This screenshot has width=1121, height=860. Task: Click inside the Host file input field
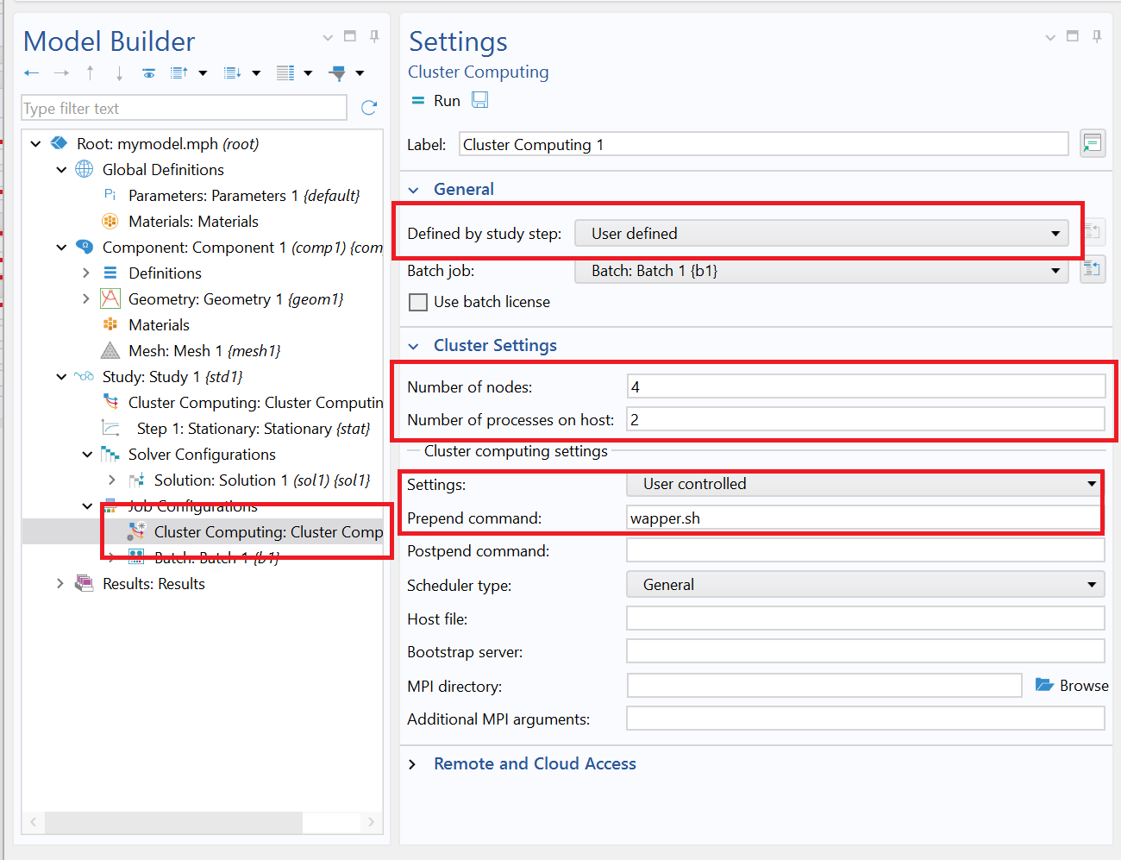(x=862, y=618)
